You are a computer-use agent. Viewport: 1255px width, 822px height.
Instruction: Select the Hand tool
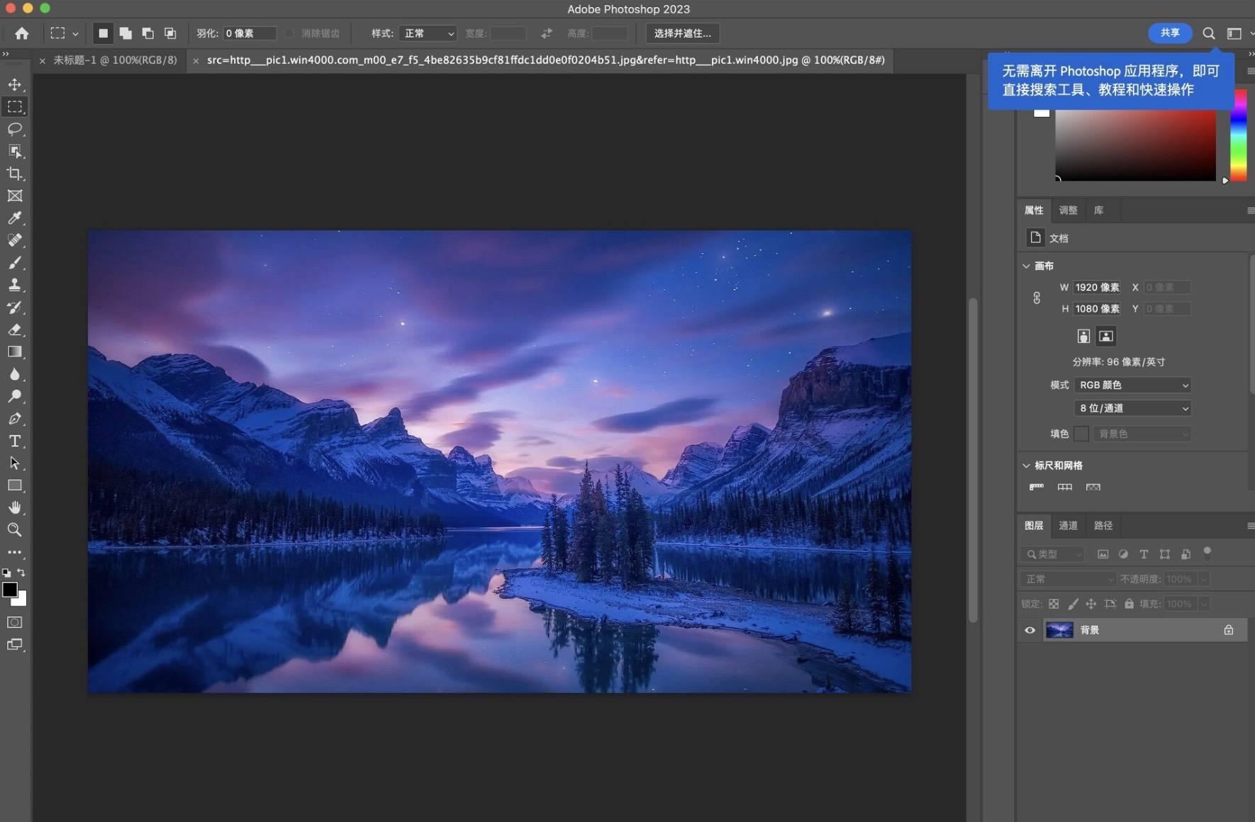tap(14, 507)
